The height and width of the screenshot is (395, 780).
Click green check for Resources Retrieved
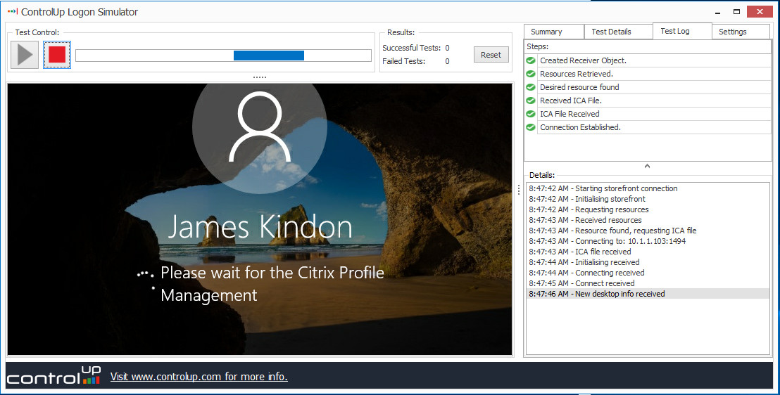tap(531, 74)
